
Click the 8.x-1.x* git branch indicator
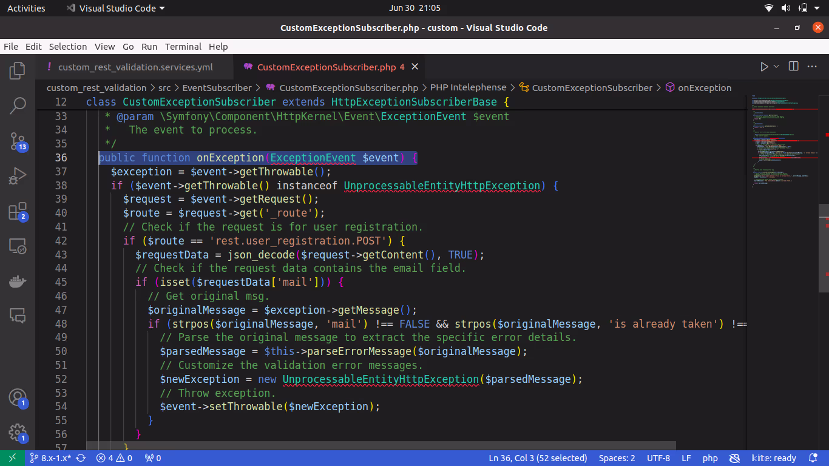(x=50, y=458)
